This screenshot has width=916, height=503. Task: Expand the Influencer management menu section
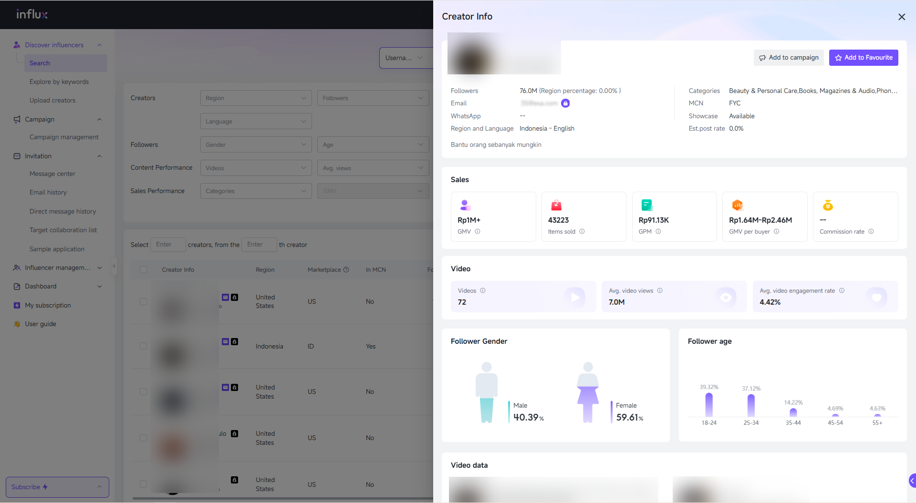[x=57, y=268]
